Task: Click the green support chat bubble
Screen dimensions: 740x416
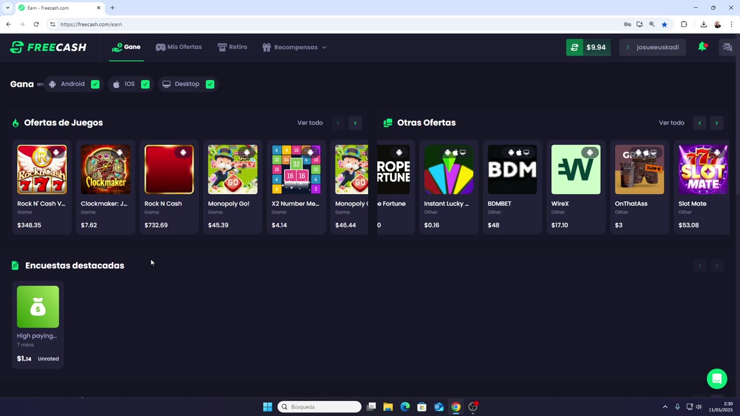Action: point(717,379)
